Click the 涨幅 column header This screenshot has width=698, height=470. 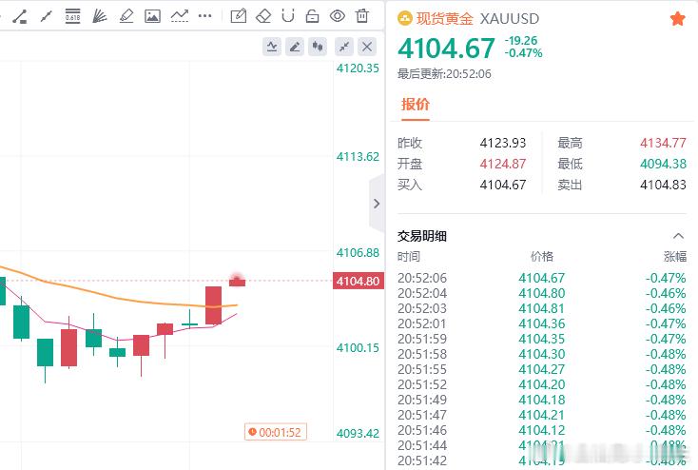[675, 257]
